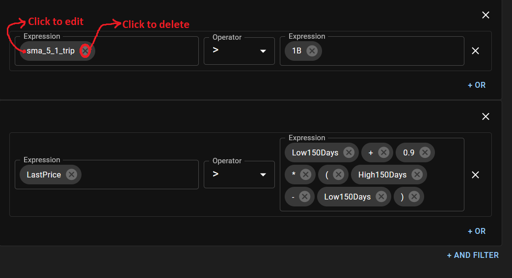Image resolution: width=512 pixels, height=278 pixels.
Task: Remove the Low150Days chip next to the plus chip
Action: click(349, 152)
